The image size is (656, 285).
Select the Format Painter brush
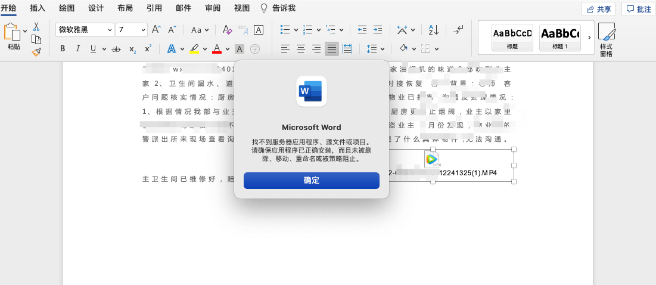(36, 52)
